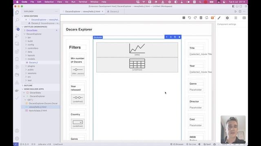The image size is (261, 146).
Task: Click the stop square icon in builder toolbar
Action: tap(184, 18)
